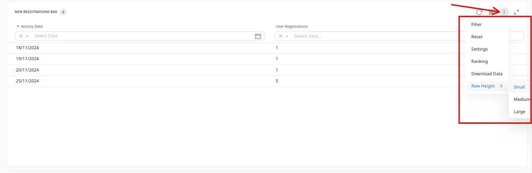Set row height to Medium
This screenshot has width=532, height=173.
[521, 99]
